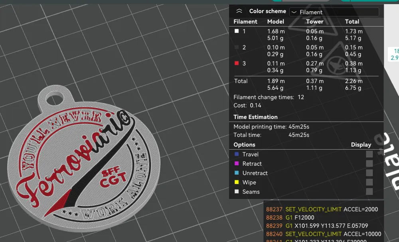Click total model length 1.89 m
This screenshot has height=242, width=399.
click(276, 81)
